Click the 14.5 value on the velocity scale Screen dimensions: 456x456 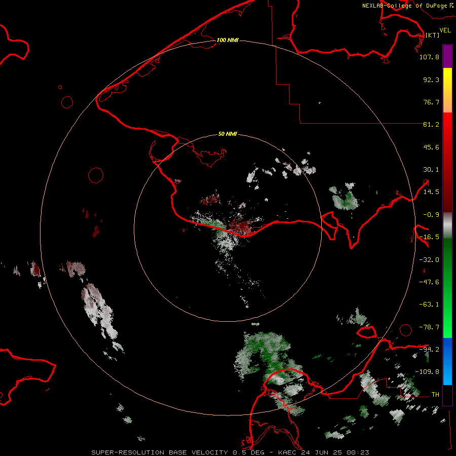[x=431, y=192]
